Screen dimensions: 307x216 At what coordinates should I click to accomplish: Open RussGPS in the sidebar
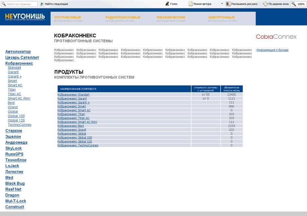click(x=14, y=154)
